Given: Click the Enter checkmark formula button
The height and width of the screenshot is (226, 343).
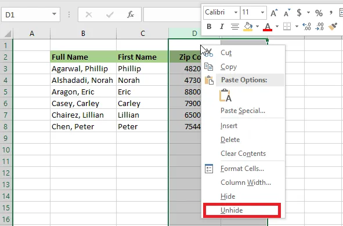Looking at the screenshot, I should pyautogui.click(x=110, y=14).
